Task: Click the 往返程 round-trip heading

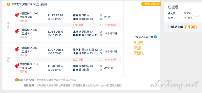Action: (173, 7)
